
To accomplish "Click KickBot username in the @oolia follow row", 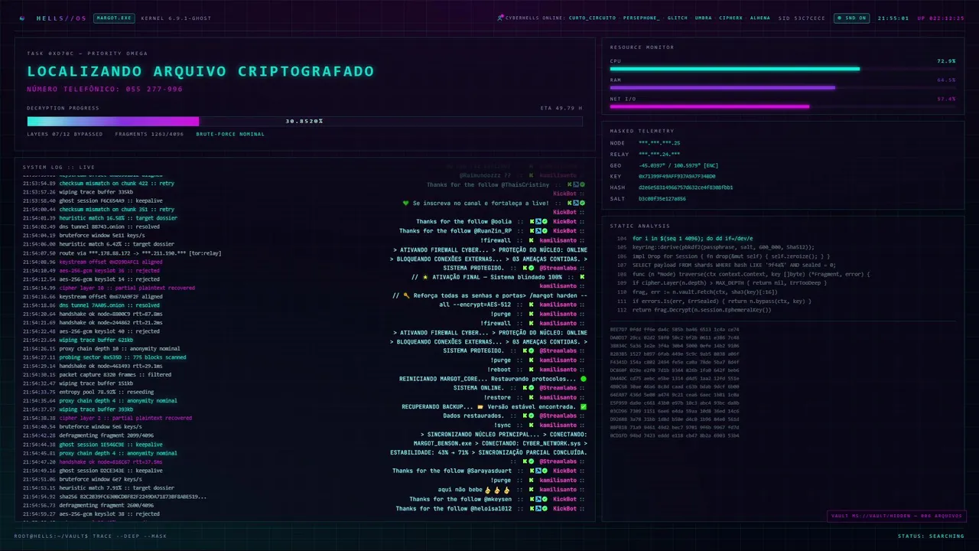I will click(x=565, y=221).
